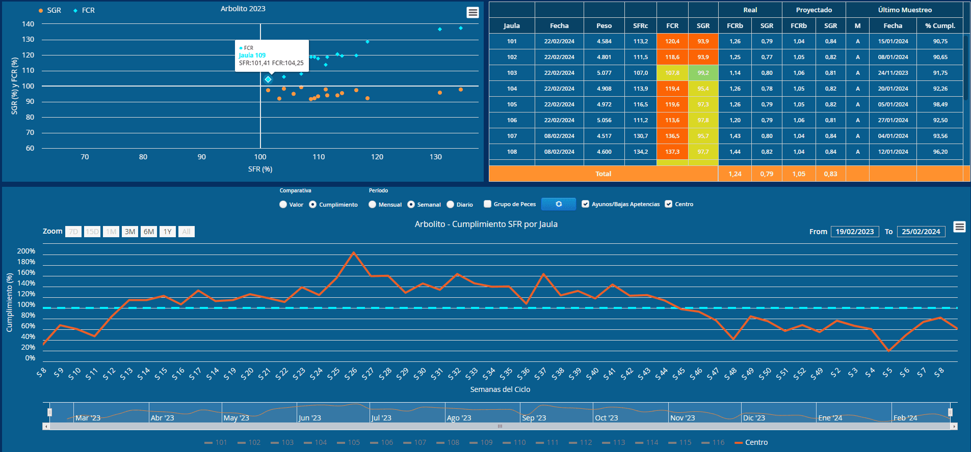The height and width of the screenshot is (452, 971).
Task: Click SFRc value 134,2 in table
Action: tap(641, 152)
